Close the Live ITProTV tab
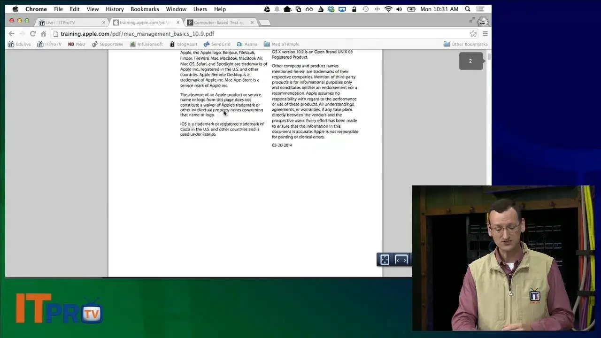Viewport: 601px width, 338px height. [104, 23]
